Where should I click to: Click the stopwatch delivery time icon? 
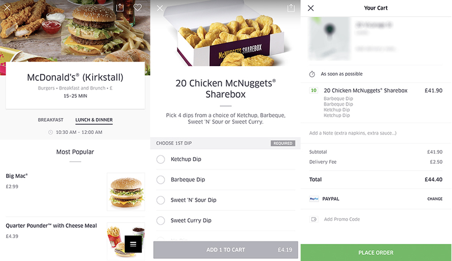(312, 74)
